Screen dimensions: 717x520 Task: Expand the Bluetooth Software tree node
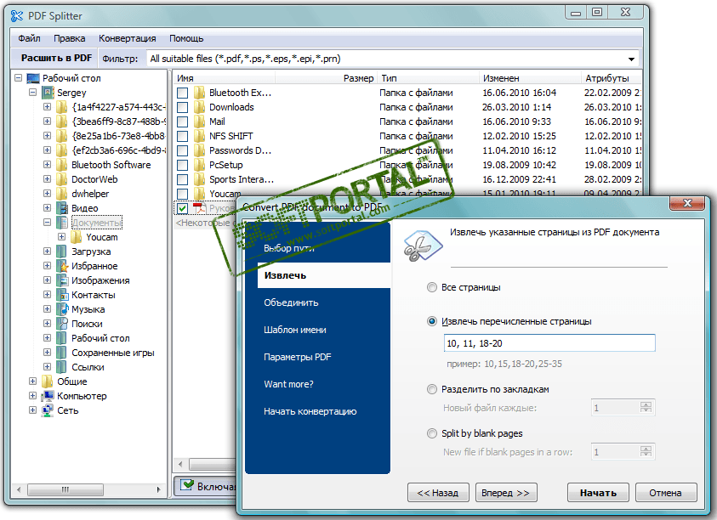tap(47, 165)
